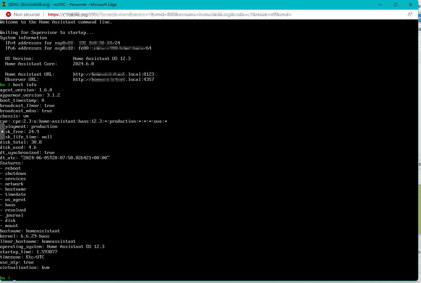Viewport: 421px width, 283px height.
Task: Click the '- shutdown' feature entry
Action: pos(13,174)
